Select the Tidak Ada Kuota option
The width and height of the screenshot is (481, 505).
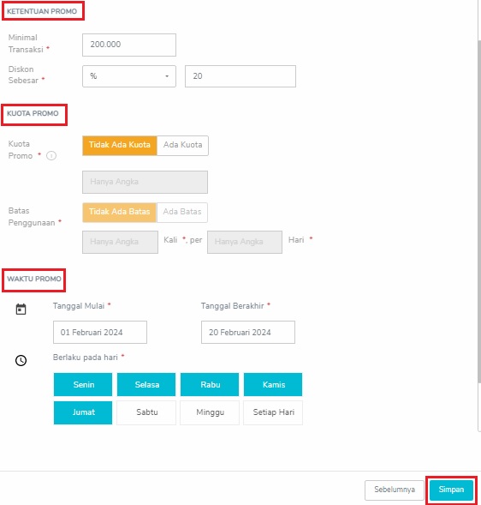click(x=120, y=145)
